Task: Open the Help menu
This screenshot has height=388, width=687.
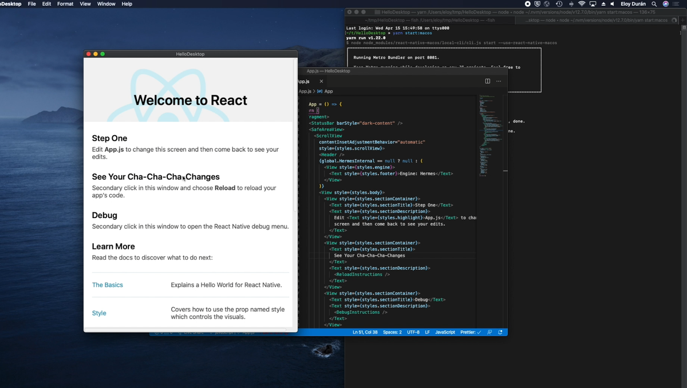Action: (x=127, y=3)
